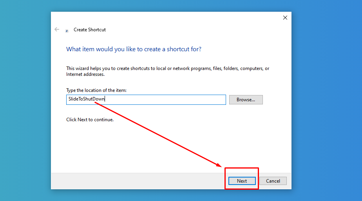Click 'Type the location of the item:' label
Screen dimensions: 362x201
(x=96, y=90)
